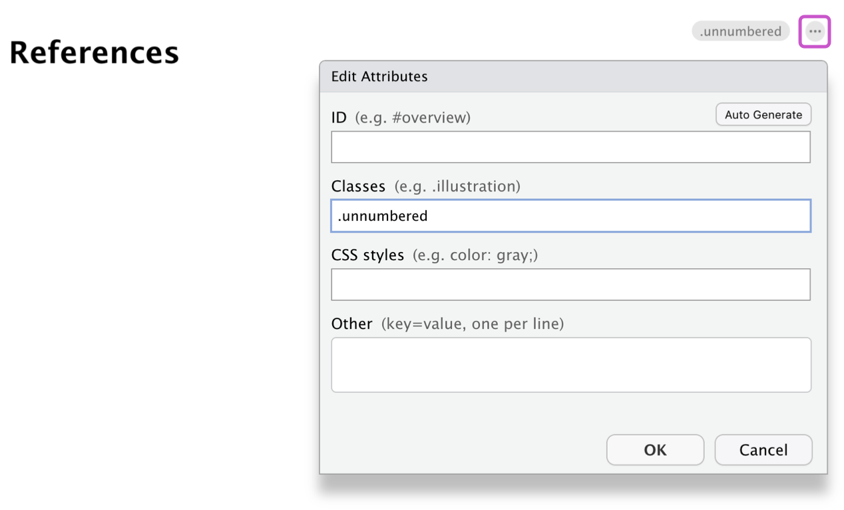Select the .unnumbered class tag label

point(740,31)
